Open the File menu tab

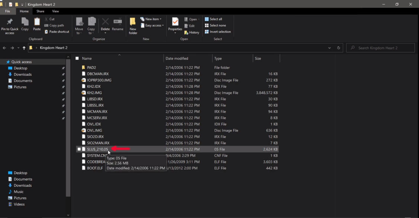tap(7, 11)
